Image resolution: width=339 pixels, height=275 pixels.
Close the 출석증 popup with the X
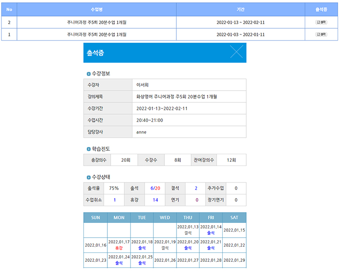tap(236, 53)
